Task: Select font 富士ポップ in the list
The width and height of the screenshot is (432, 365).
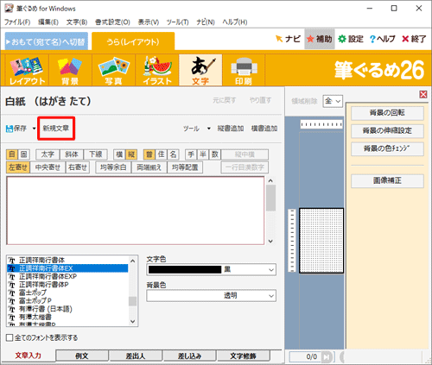Action: coord(67,293)
